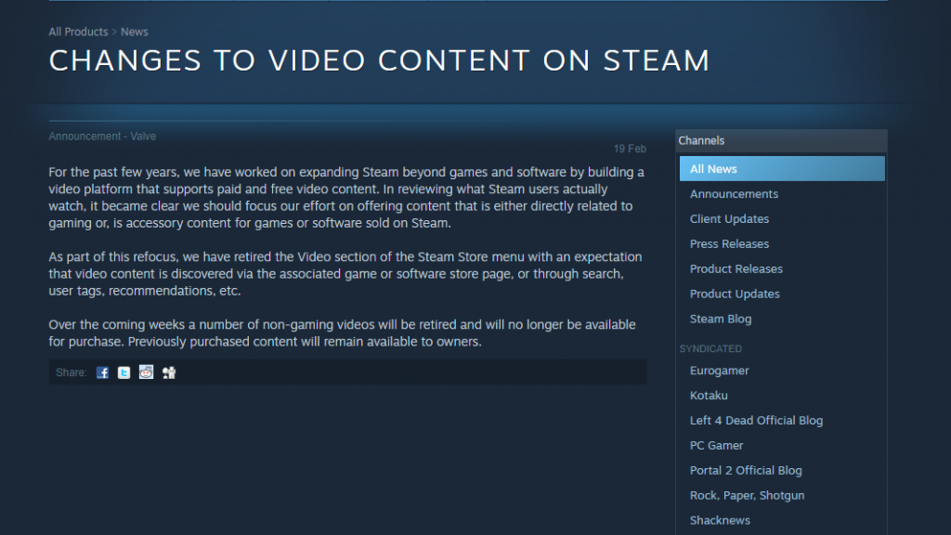This screenshot has width=951, height=535.
Task: Open the Eurogamer syndicated feed
Action: tap(719, 371)
